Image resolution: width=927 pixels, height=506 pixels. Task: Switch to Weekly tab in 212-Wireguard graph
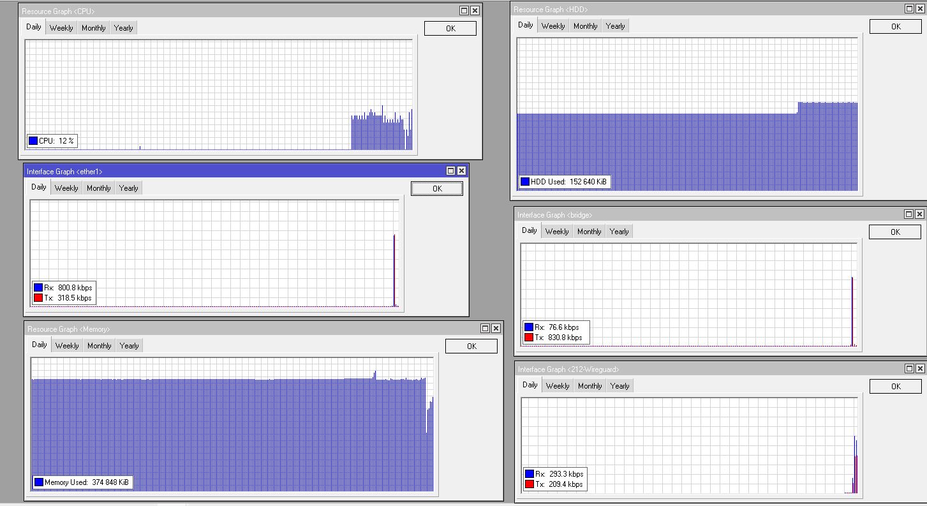(x=558, y=386)
